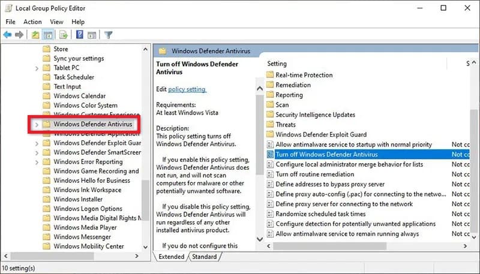
Task: Select Define proxy auto-config (.pac) setting
Action: pyautogui.click(x=361, y=194)
